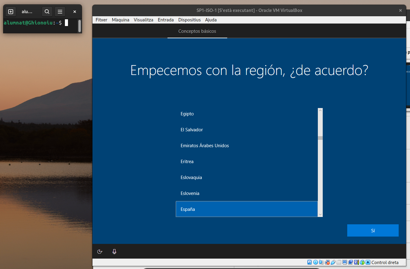The width and height of the screenshot is (410, 269).
Task: Toggle the Cortana microphone icon
Action: point(114,252)
